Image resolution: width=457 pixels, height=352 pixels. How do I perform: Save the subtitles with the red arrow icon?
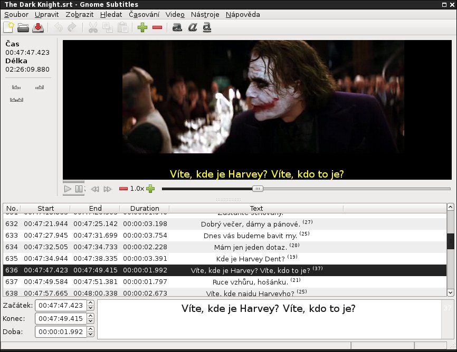[38, 27]
